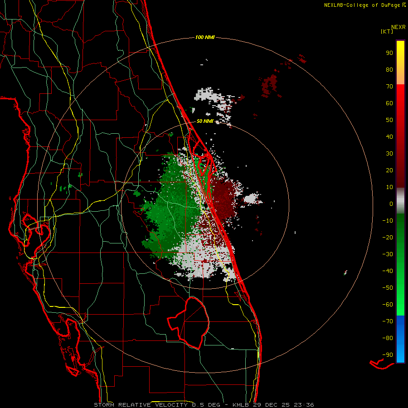
Task: Click the -60 scale value
Action: 388,305
